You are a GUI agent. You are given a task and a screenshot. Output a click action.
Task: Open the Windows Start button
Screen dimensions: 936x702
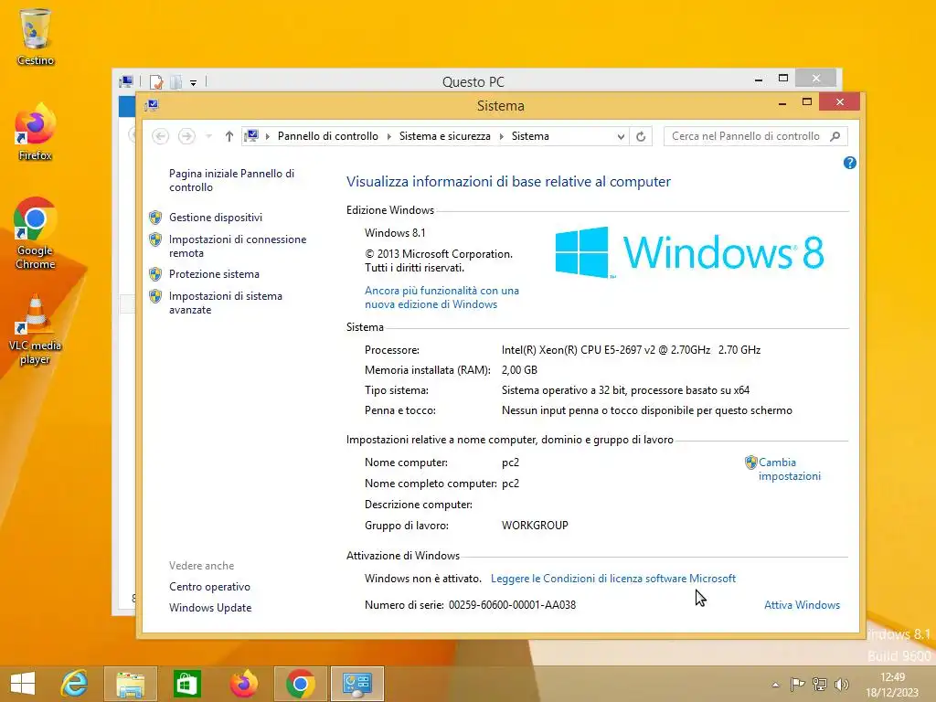[23, 684]
